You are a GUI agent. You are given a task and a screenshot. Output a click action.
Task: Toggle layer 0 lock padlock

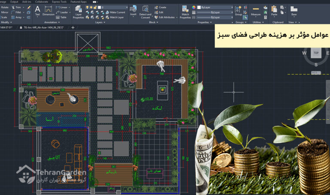95,7
